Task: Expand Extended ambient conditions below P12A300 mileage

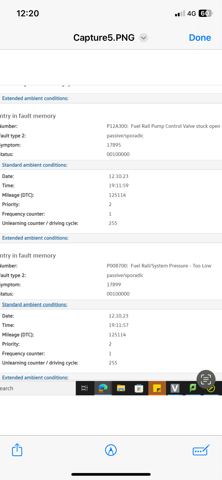Action: 35,238
